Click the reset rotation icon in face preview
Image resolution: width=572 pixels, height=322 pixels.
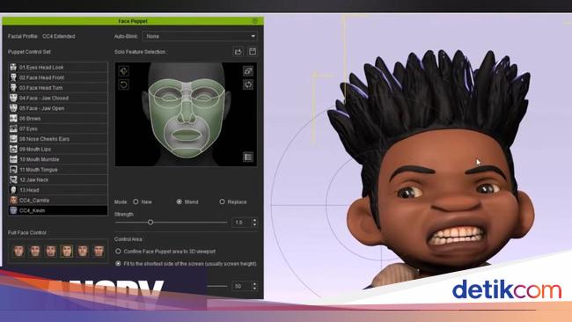tap(124, 85)
